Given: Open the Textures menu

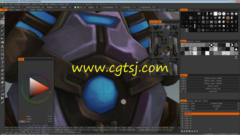Looking at the screenshot, I should coord(18,4).
